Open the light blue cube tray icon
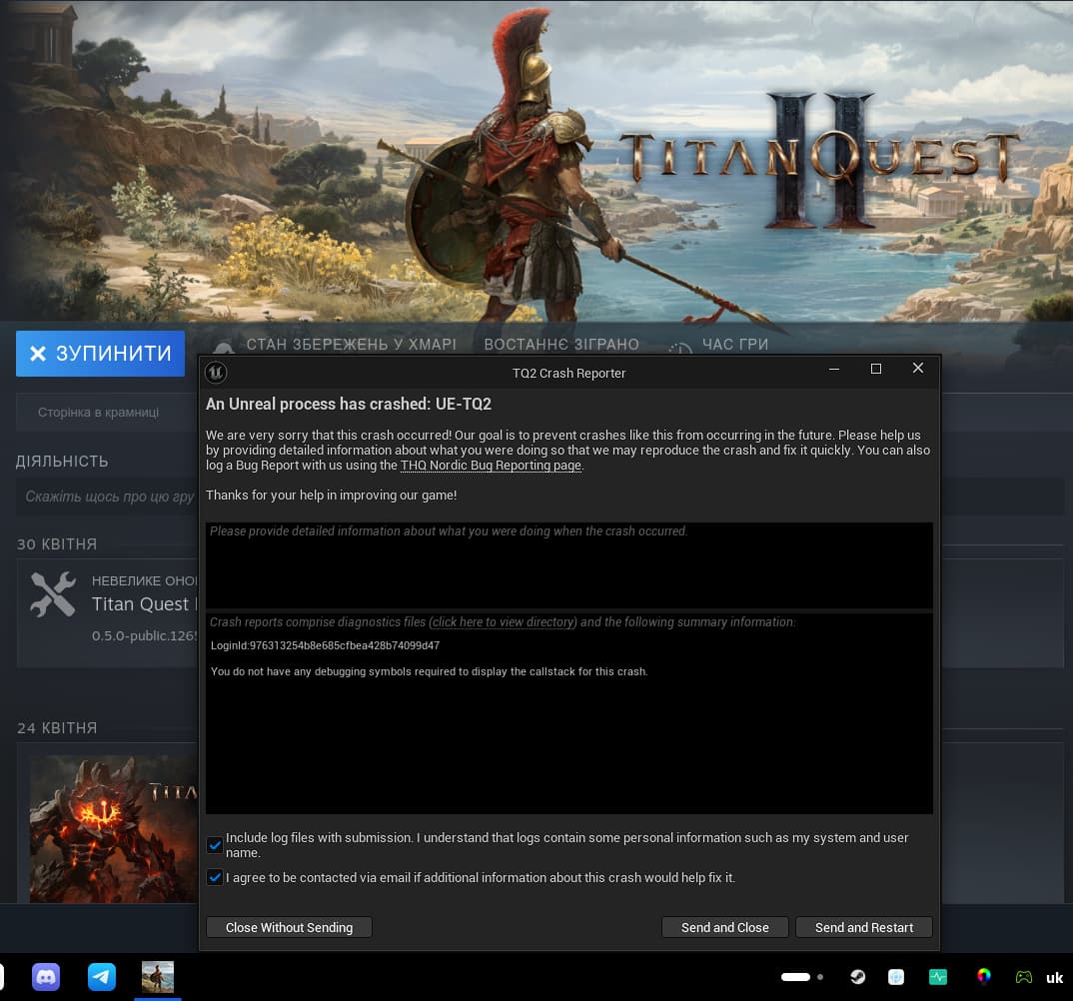 (896, 977)
